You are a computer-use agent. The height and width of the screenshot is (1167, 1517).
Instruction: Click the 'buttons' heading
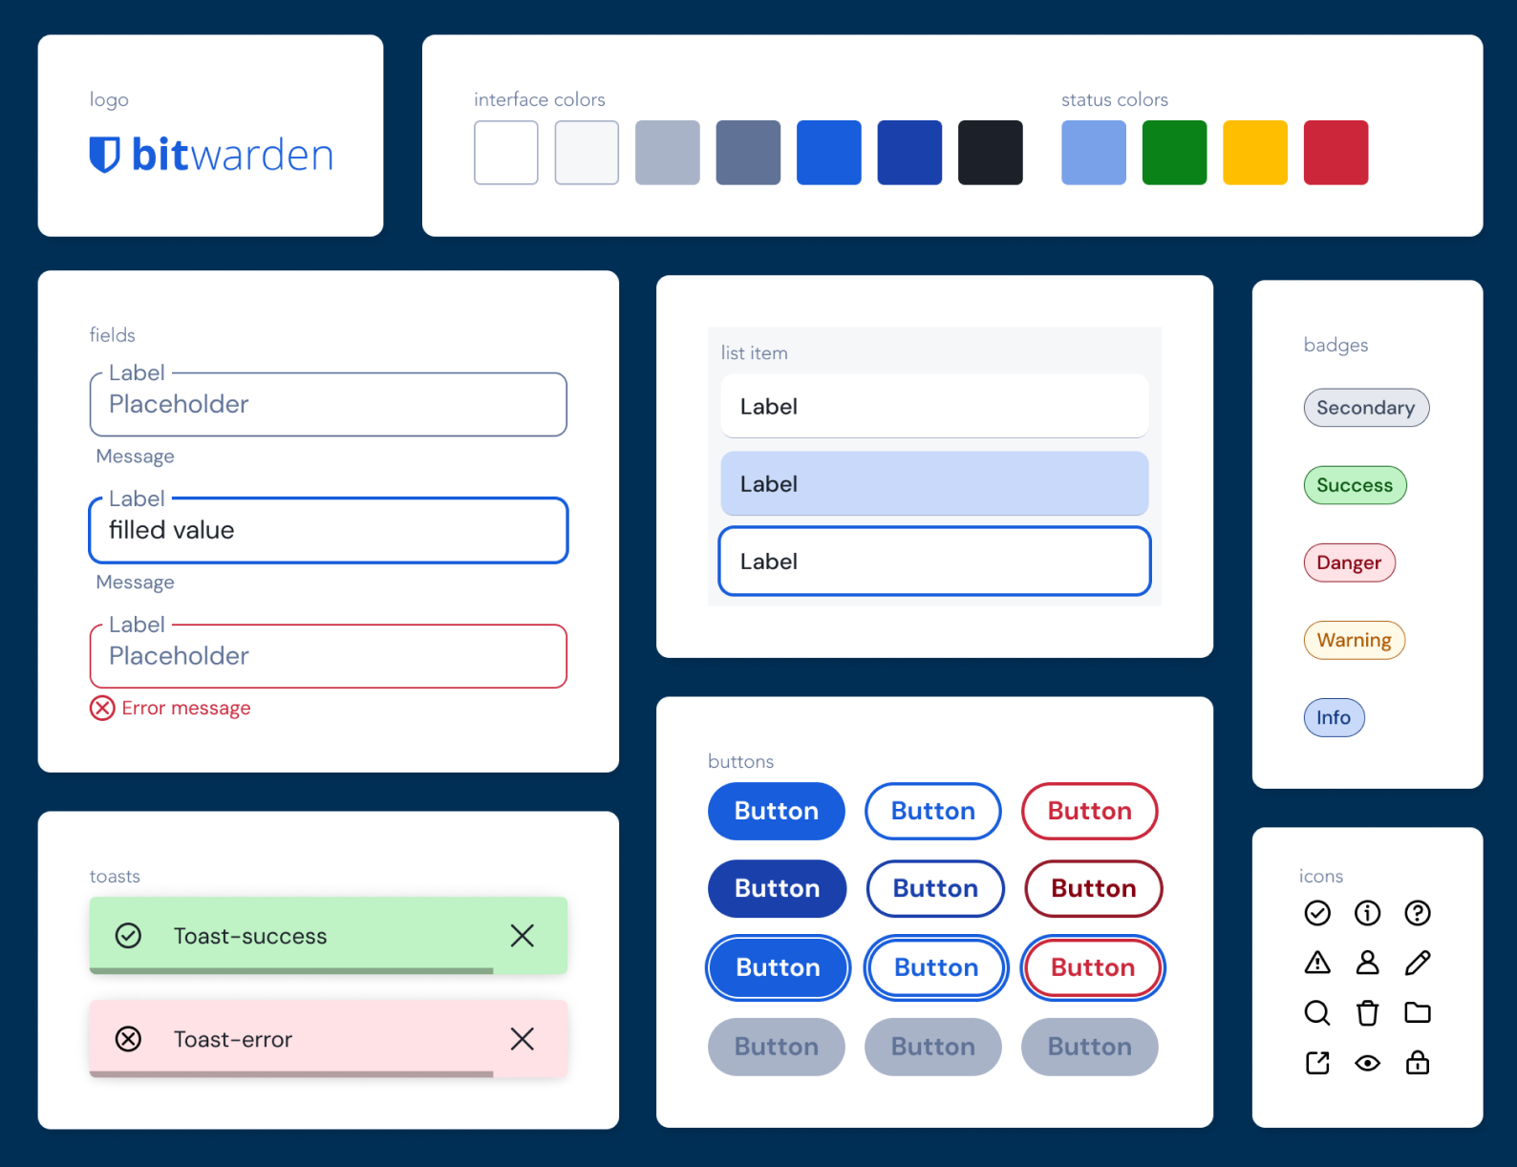pyautogui.click(x=740, y=761)
